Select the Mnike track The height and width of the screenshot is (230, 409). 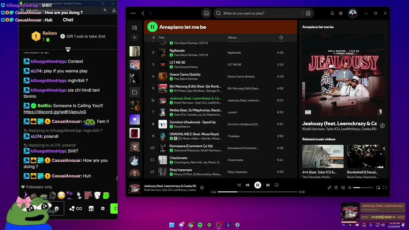[x=220, y=112]
